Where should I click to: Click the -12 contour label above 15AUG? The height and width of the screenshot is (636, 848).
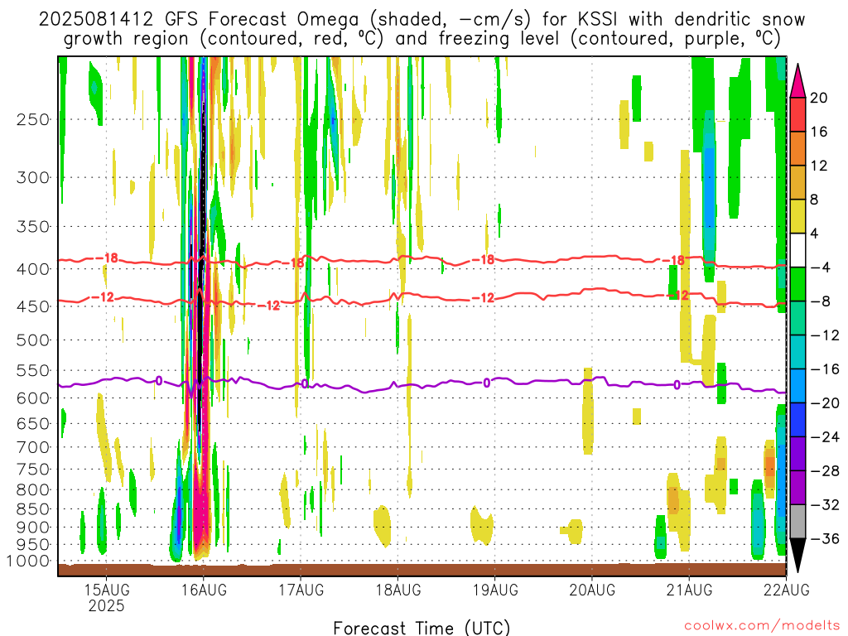(102, 297)
